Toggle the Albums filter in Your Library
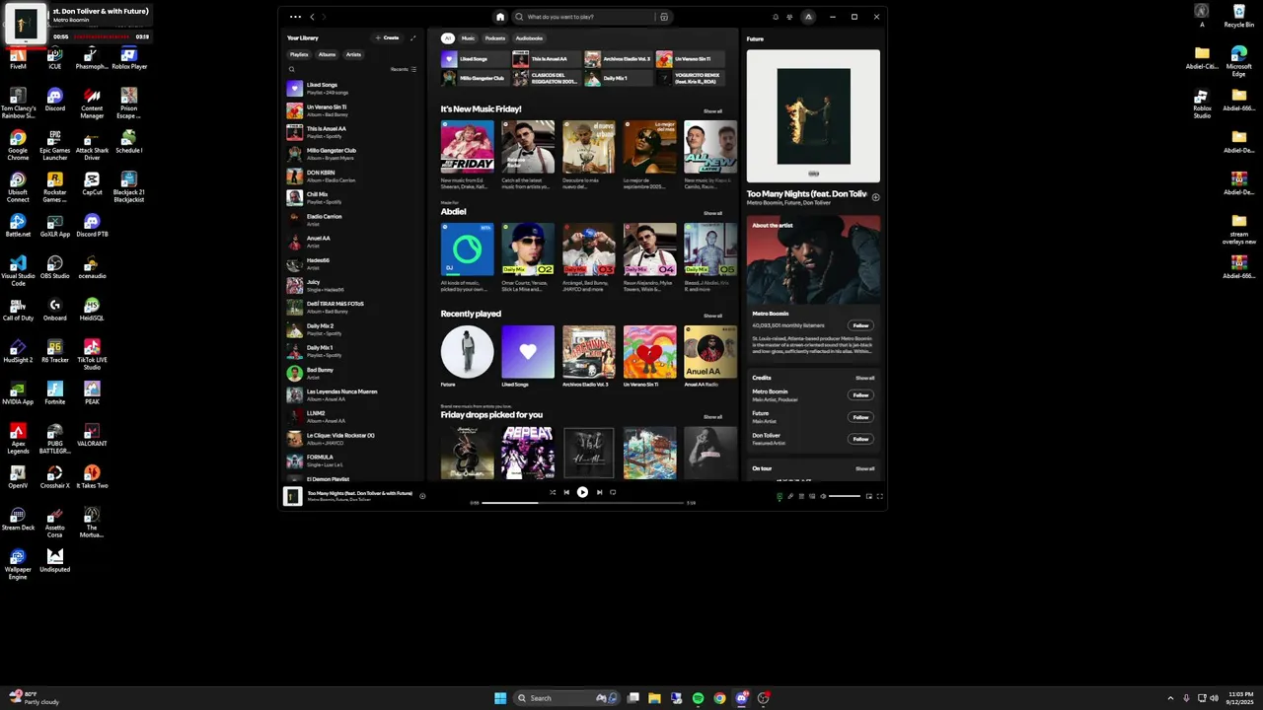Screen dimensions: 1263x710 (327, 54)
